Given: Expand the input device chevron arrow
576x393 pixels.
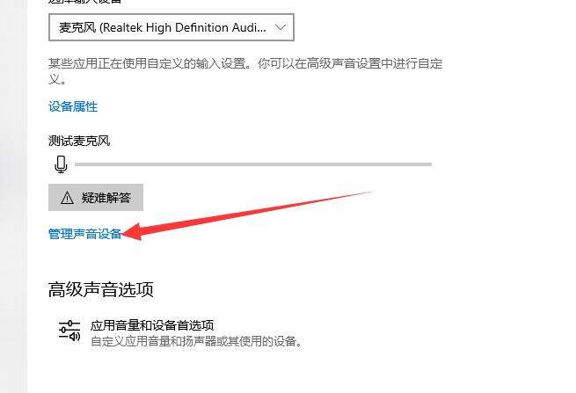Looking at the screenshot, I should click(x=281, y=27).
